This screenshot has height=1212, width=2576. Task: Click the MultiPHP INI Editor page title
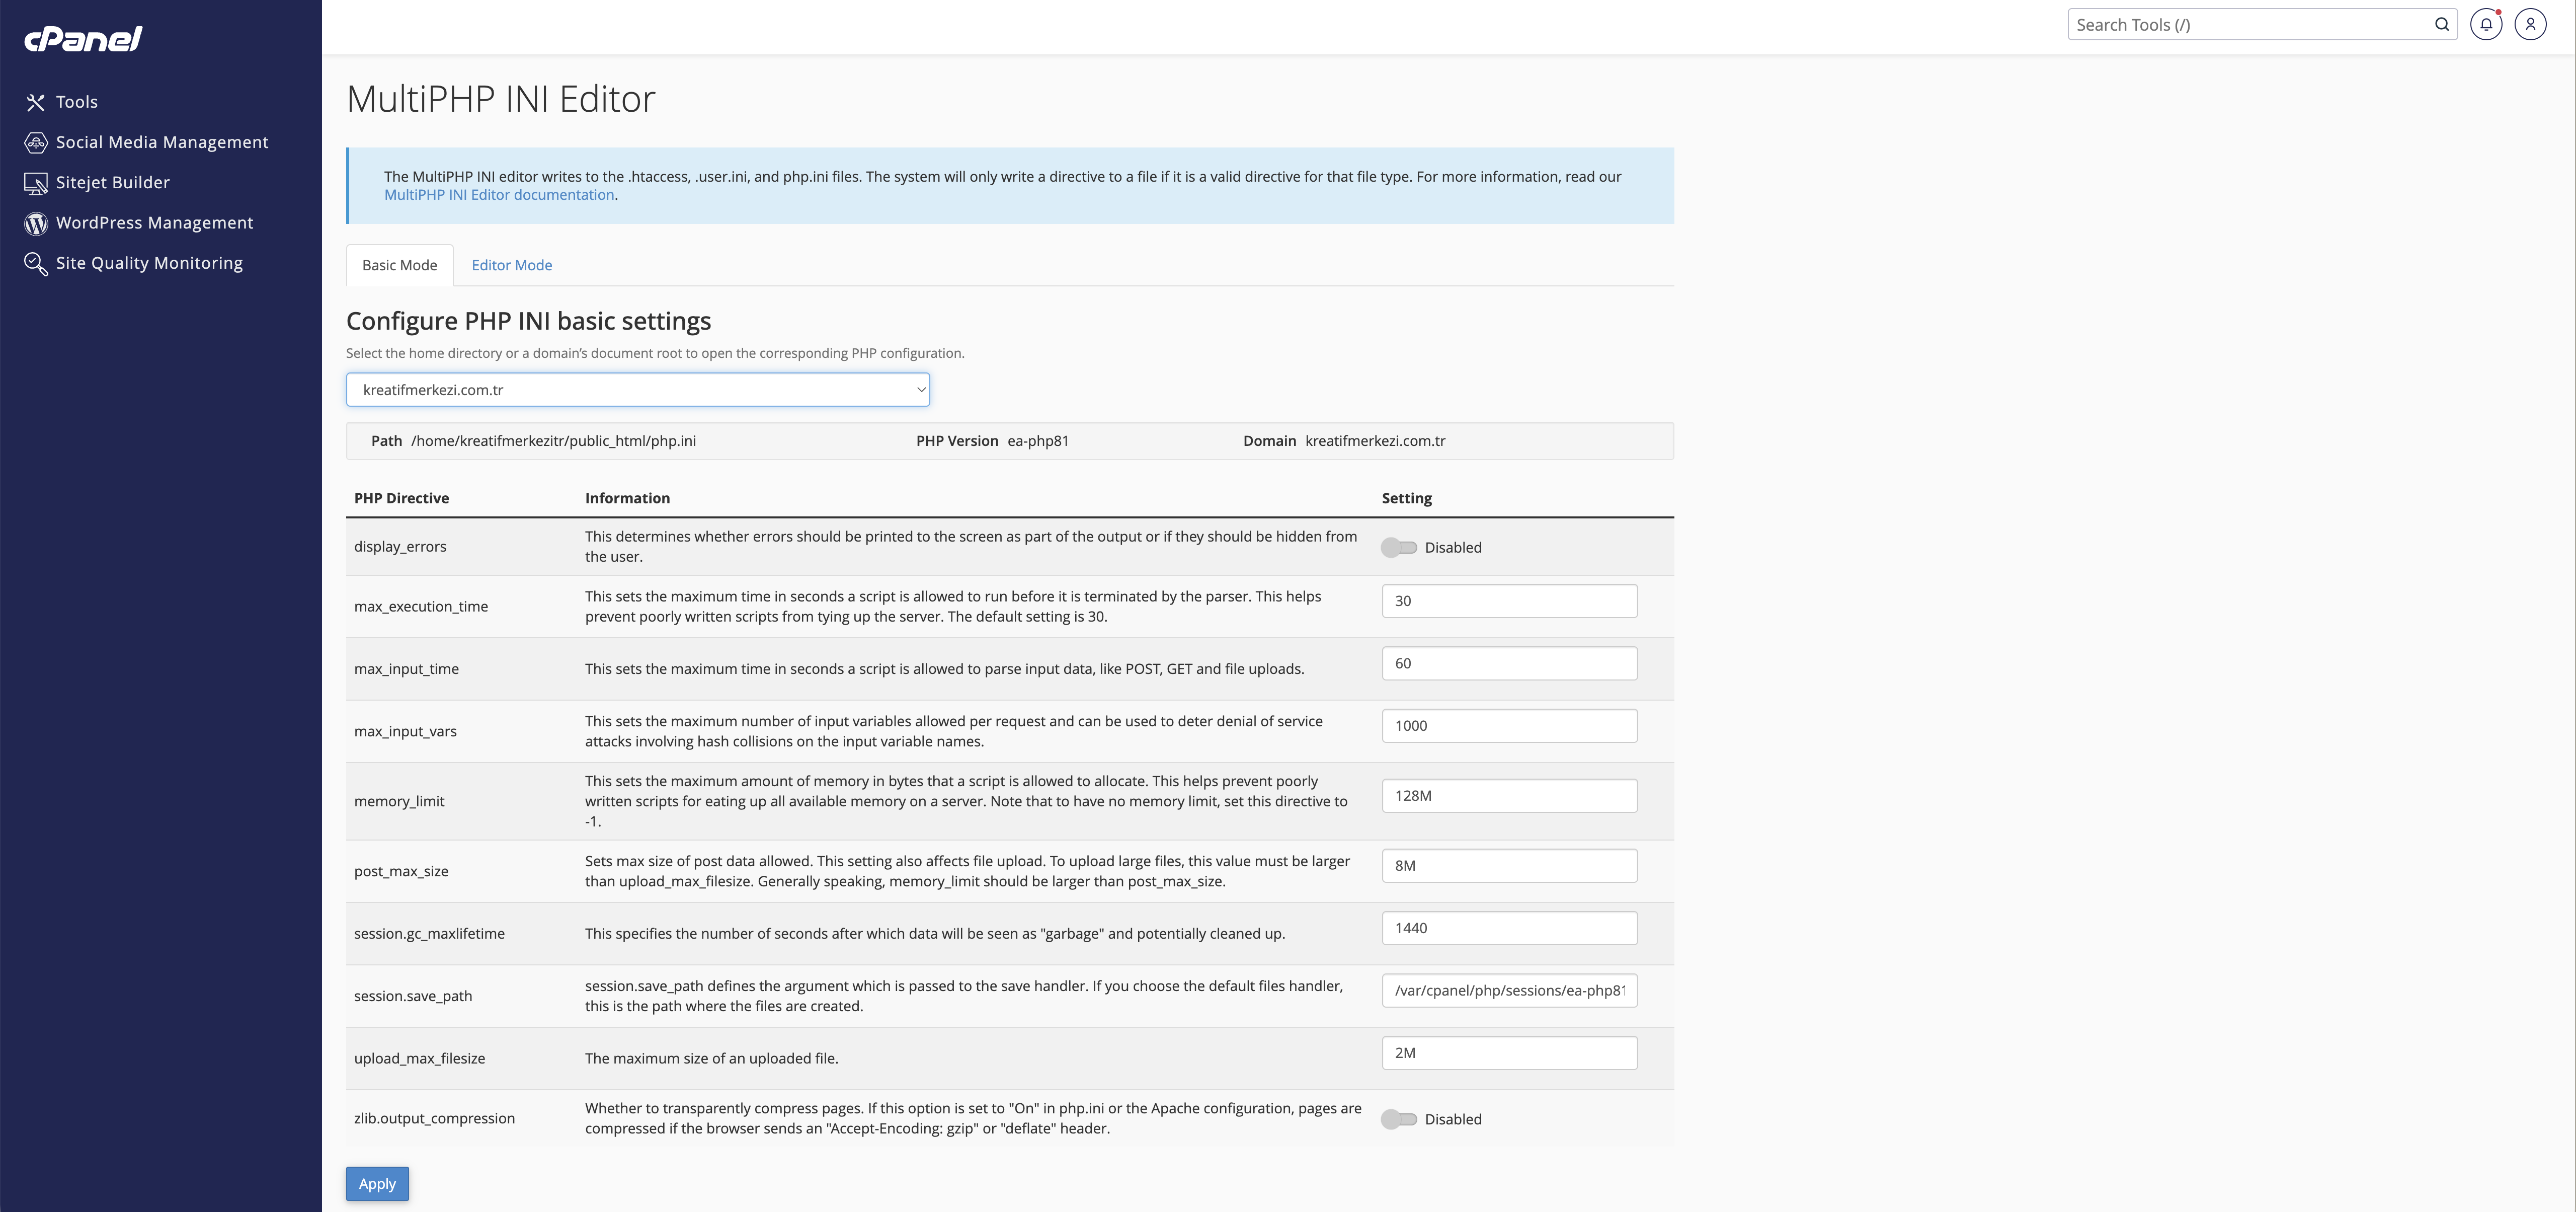tap(501, 99)
